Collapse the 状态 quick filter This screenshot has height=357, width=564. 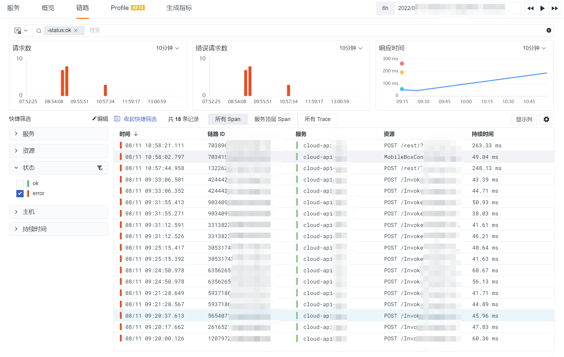pyautogui.click(x=58, y=168)
